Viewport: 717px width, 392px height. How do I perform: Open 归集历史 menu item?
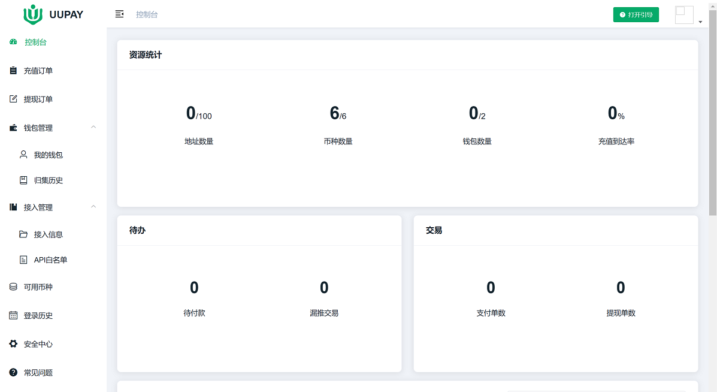pyautogui.click(x=48, y=180)
